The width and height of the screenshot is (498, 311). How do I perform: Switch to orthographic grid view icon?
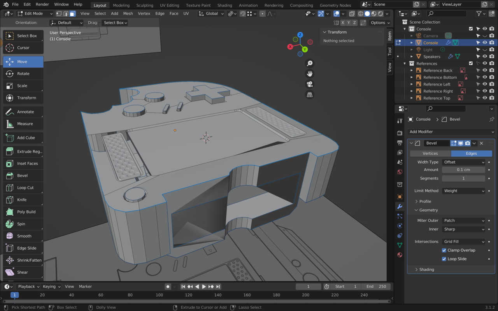[x=310, y=95]
